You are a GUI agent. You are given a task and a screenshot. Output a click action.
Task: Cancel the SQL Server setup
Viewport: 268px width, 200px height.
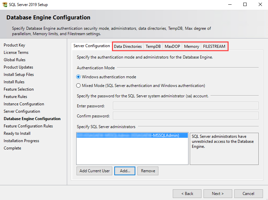tap(249, 194)
